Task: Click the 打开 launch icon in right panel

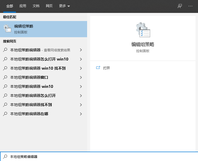Action: [x=98, y=68]
